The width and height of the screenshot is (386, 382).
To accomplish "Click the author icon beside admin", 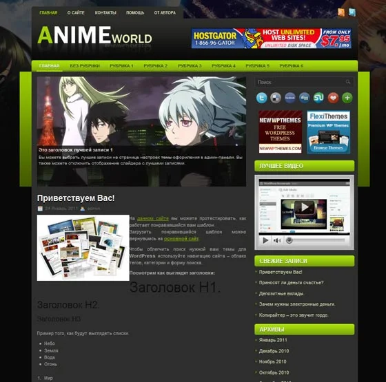I will tap(83, 209).
